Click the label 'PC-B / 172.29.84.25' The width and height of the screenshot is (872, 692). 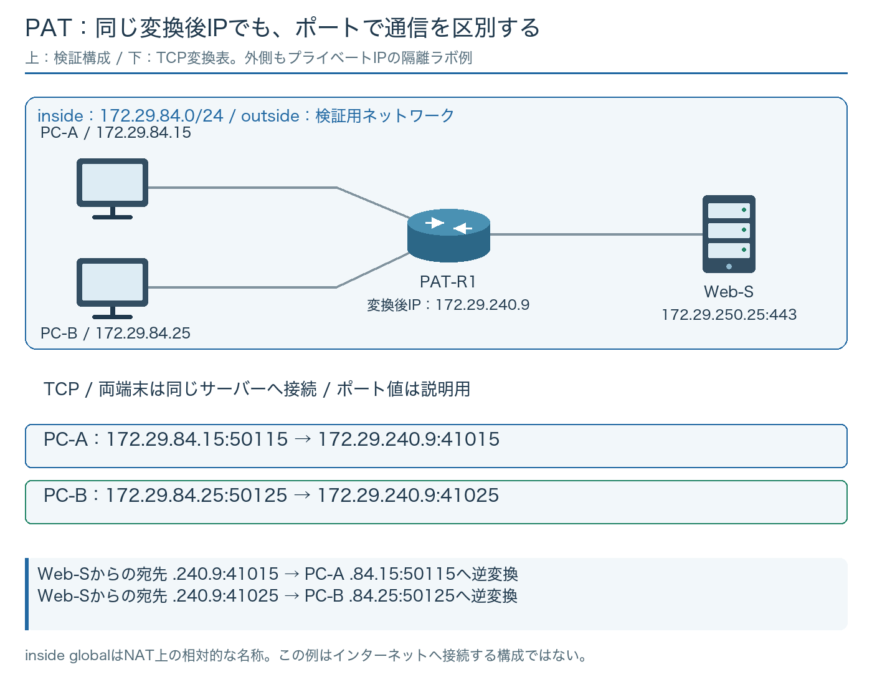[115, 334]
